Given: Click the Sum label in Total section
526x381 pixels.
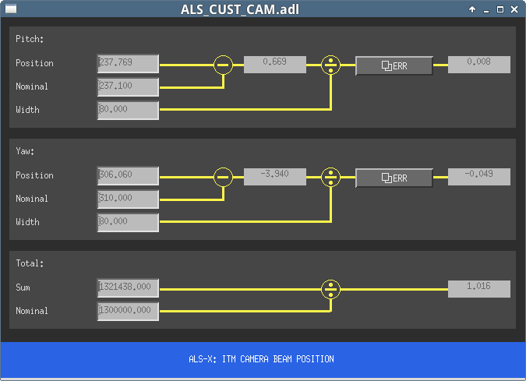Looking at the screenshot, I should [23, 288].
